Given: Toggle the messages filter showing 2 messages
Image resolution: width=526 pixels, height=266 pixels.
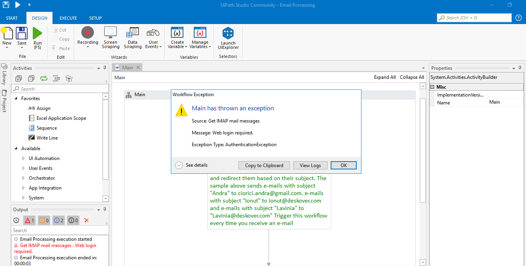Looking at the screenshot, I should click(58, 220).
